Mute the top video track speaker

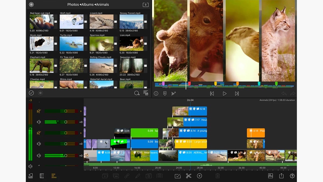[x=39, y=111]
